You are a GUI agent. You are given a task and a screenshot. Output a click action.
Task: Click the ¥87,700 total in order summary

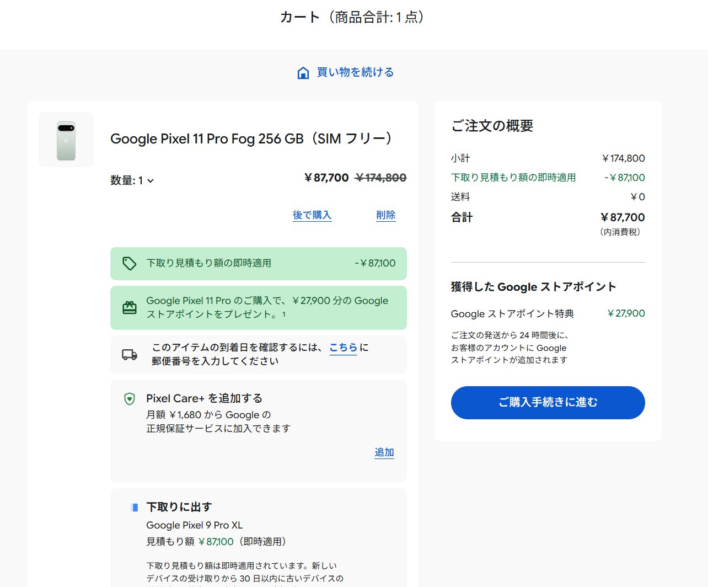(x=623, y=217)
